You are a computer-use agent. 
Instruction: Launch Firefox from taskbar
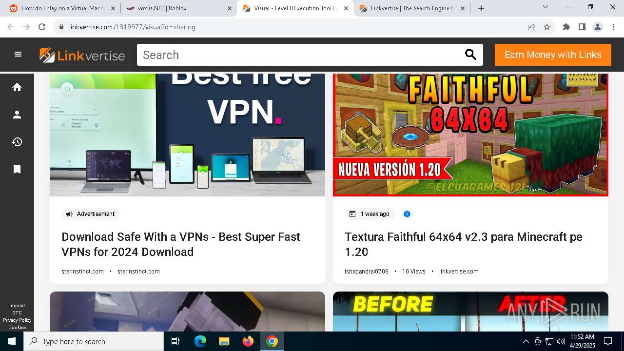tap(248, 341)
